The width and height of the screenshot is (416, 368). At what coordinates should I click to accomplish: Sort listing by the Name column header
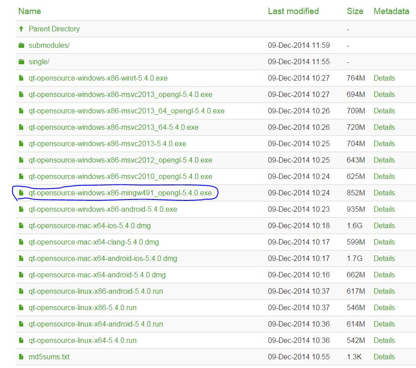tap(30, 11)
